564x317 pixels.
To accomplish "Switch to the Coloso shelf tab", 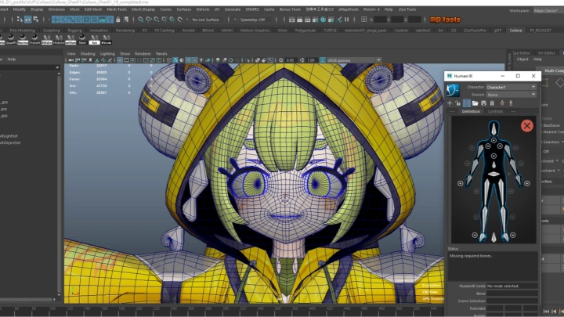I will point(515,31).
